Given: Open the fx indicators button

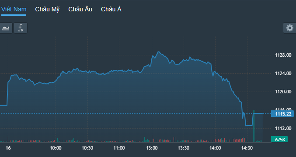Looking at the screenshot, I should [21, 28].
